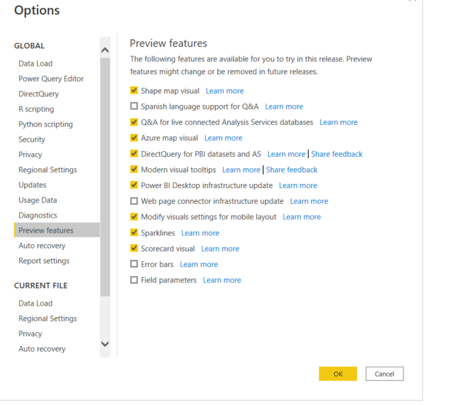Uncheck the Scorecard visual checkbox
456x405 pixels.
(x=134, y=248)
